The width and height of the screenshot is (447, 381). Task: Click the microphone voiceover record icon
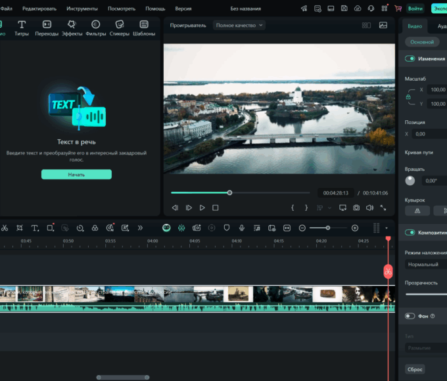[242, 228]
